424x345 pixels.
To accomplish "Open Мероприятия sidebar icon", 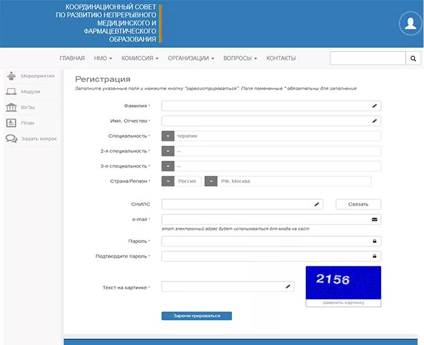I will [x=12, y=76].
